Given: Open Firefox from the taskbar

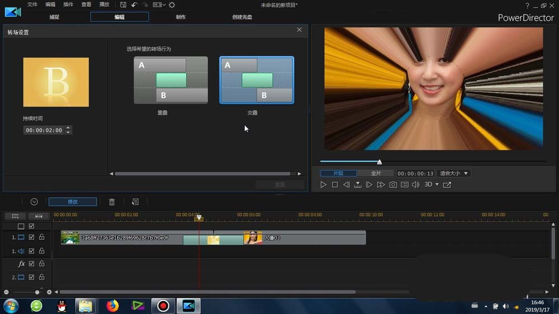Looking at the screenshot, I should point(112,306).
